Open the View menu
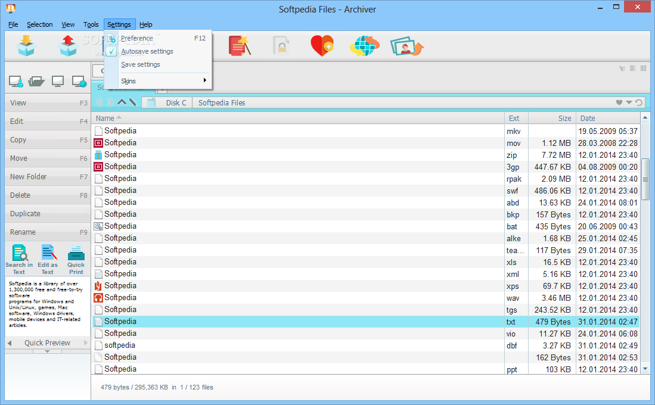The width and height of the screenshot is (655, 405). pos(68,24)
